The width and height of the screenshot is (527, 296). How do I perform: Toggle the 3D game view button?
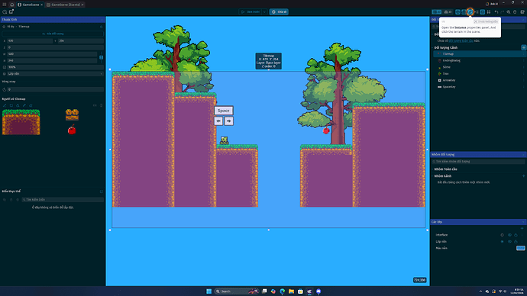coord(448,11)
